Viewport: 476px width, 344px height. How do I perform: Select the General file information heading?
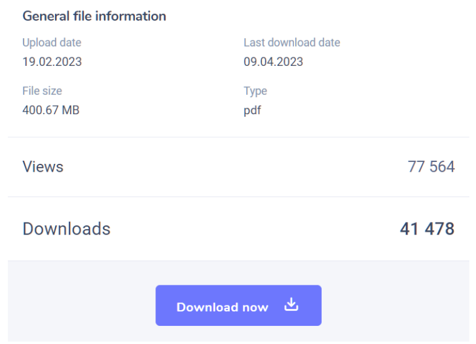coord(94,16)
